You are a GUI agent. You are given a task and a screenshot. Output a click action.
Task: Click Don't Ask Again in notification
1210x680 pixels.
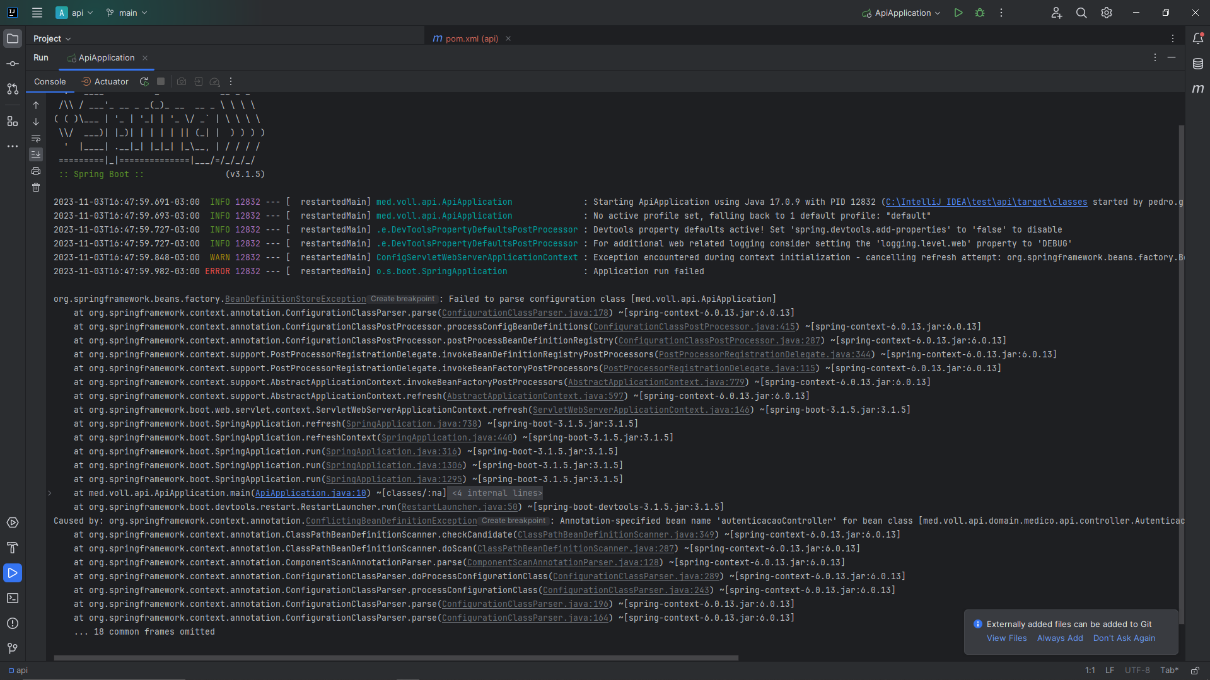click(x=1124, y=638)
